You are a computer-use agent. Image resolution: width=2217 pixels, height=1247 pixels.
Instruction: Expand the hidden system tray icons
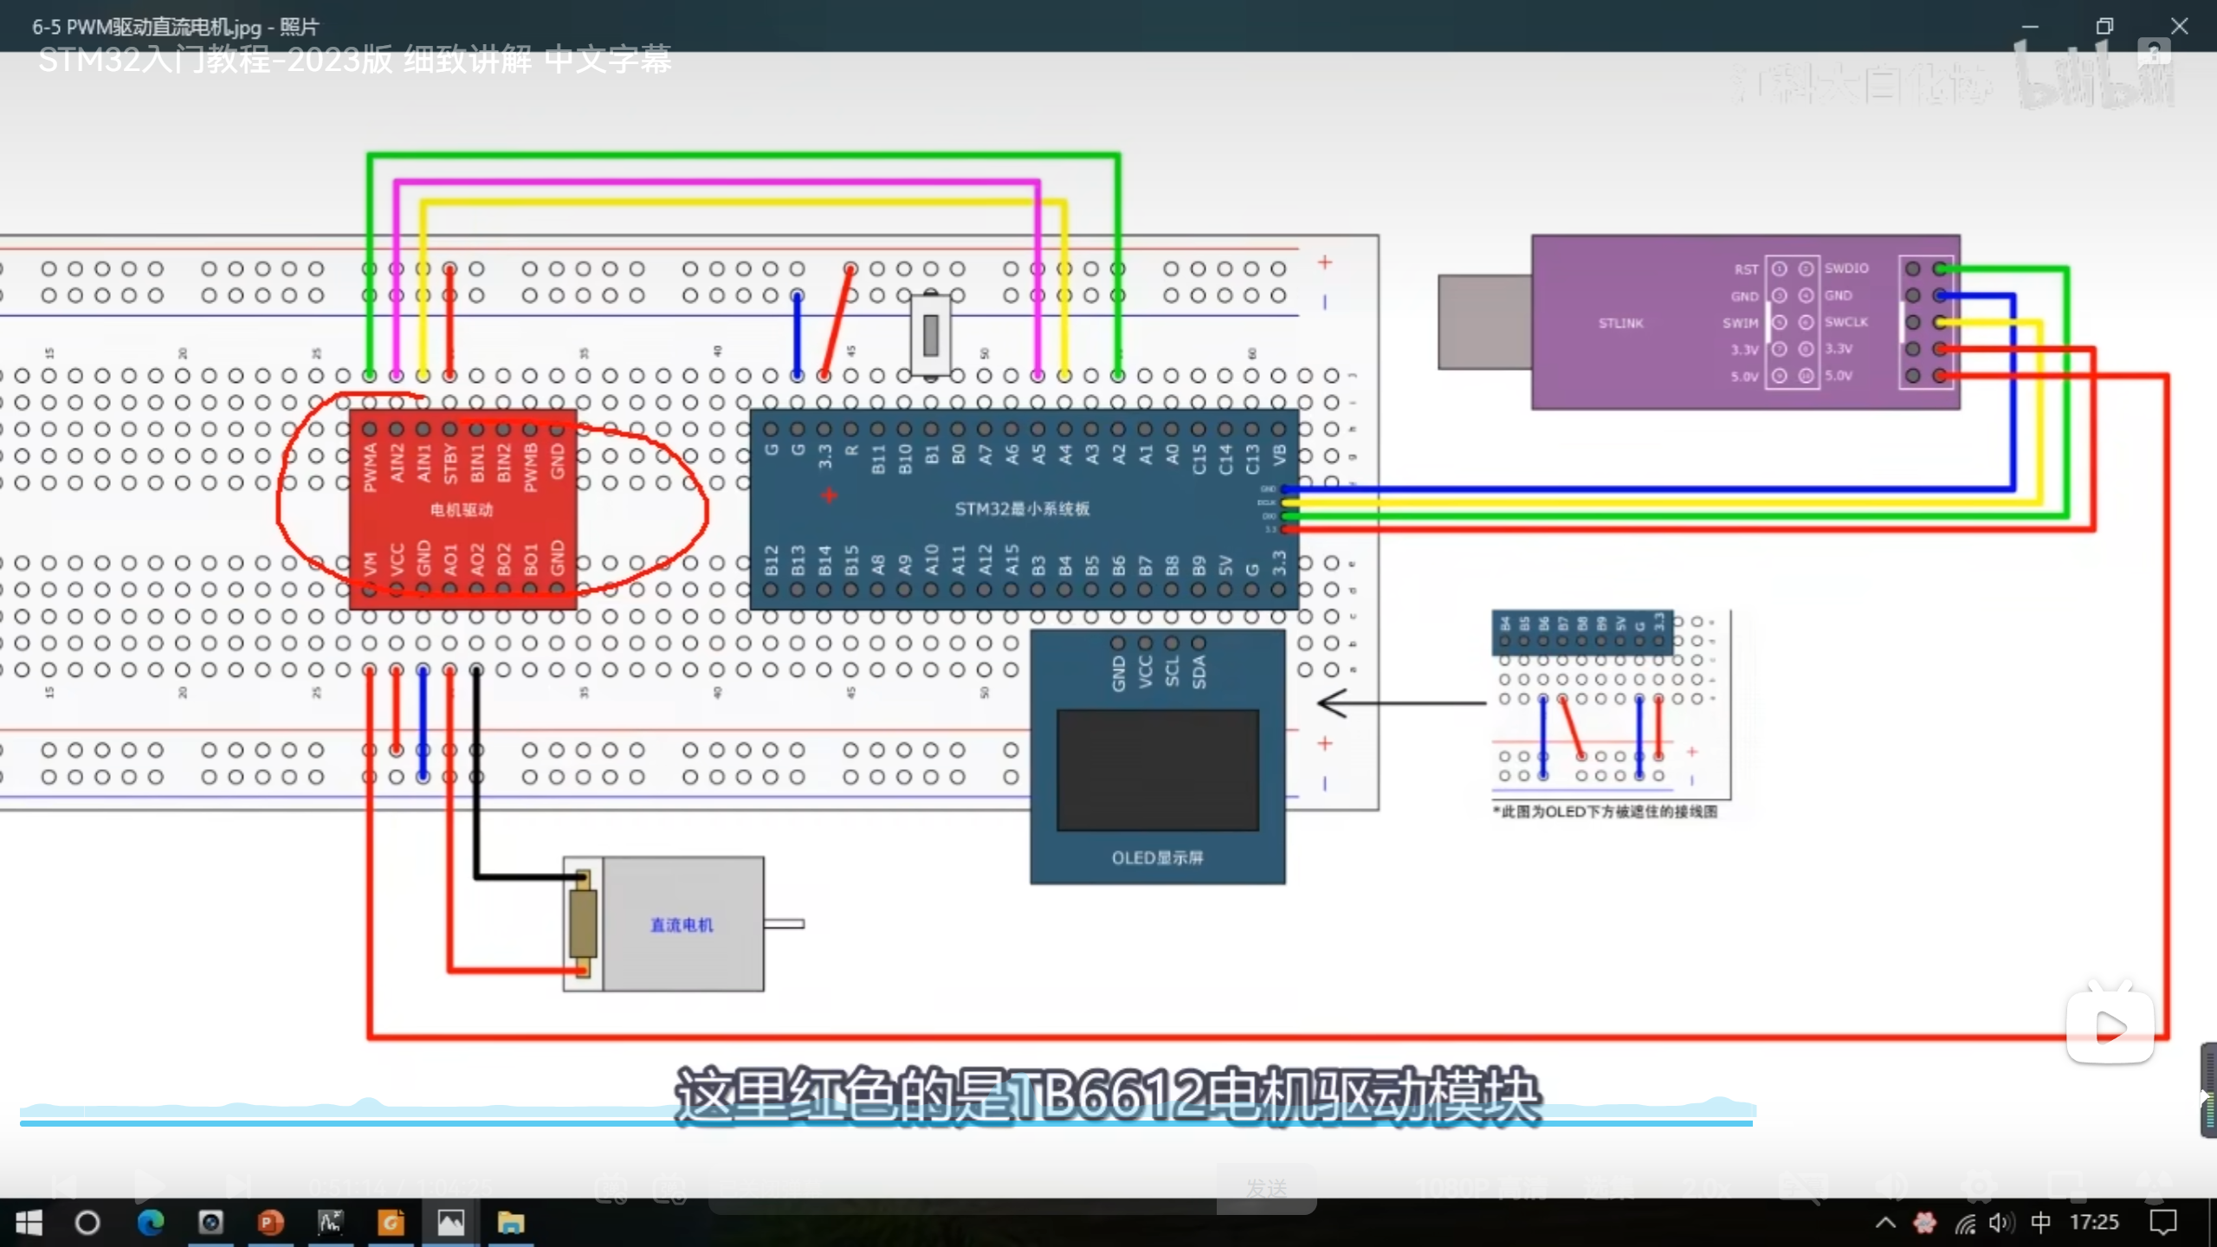pyautogui.click(x=1885, y=1223)
